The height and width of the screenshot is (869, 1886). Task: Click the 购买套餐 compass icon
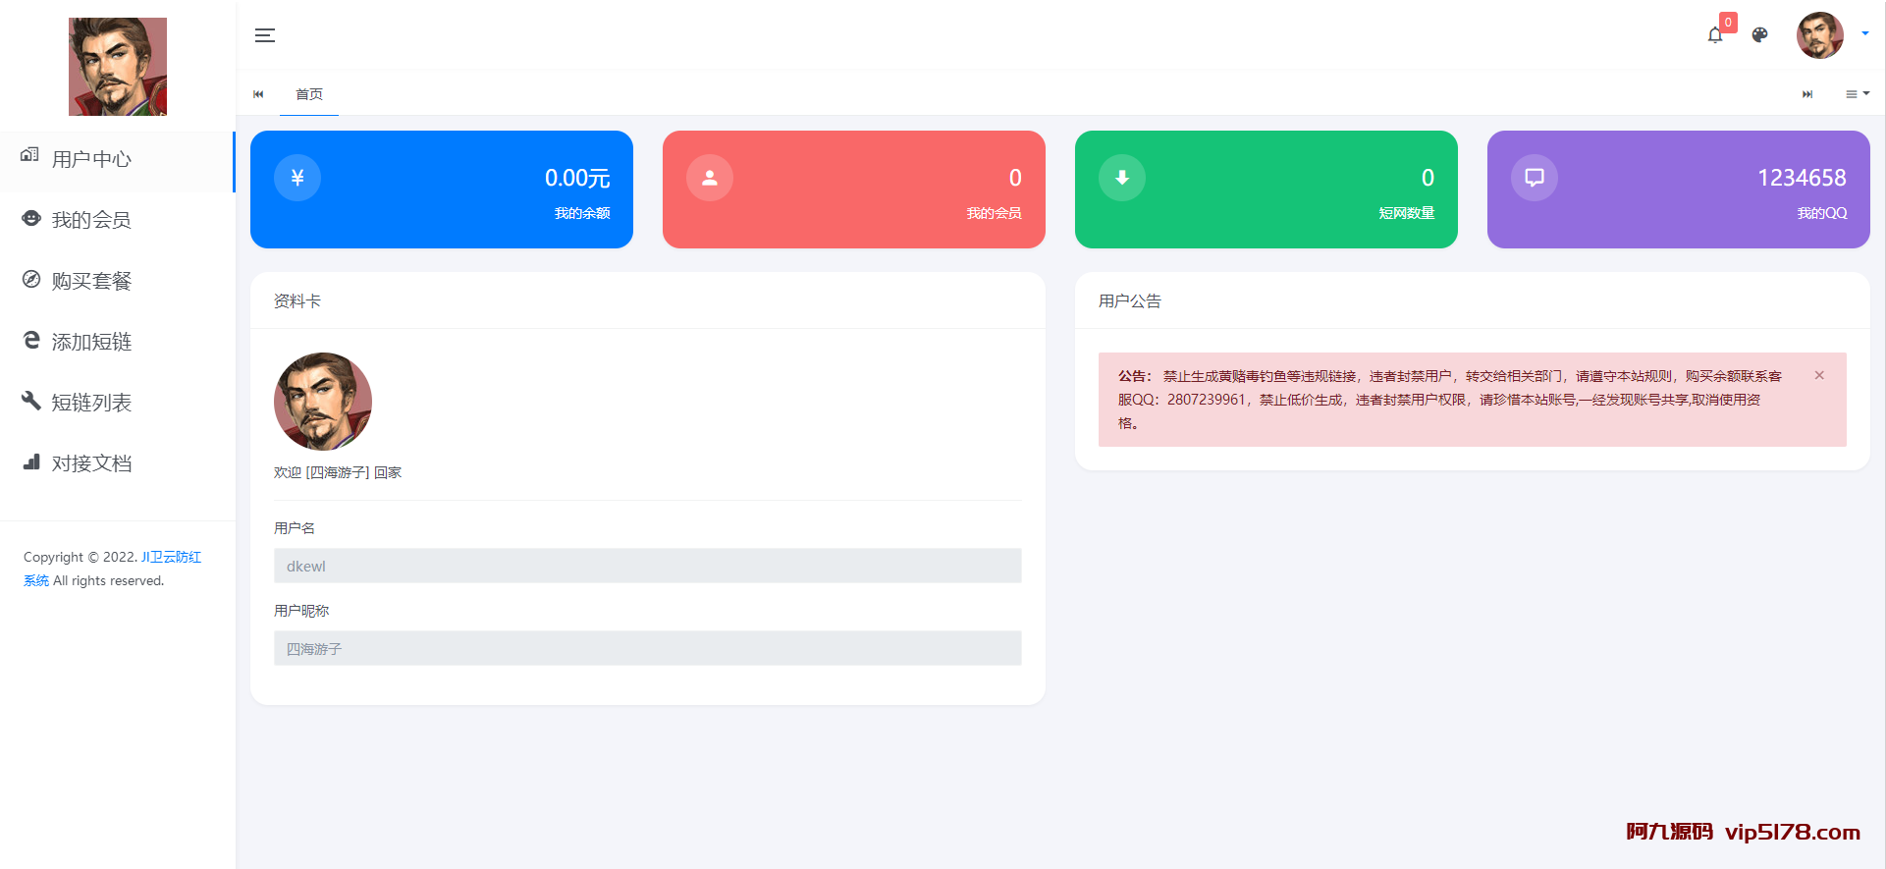31,279
